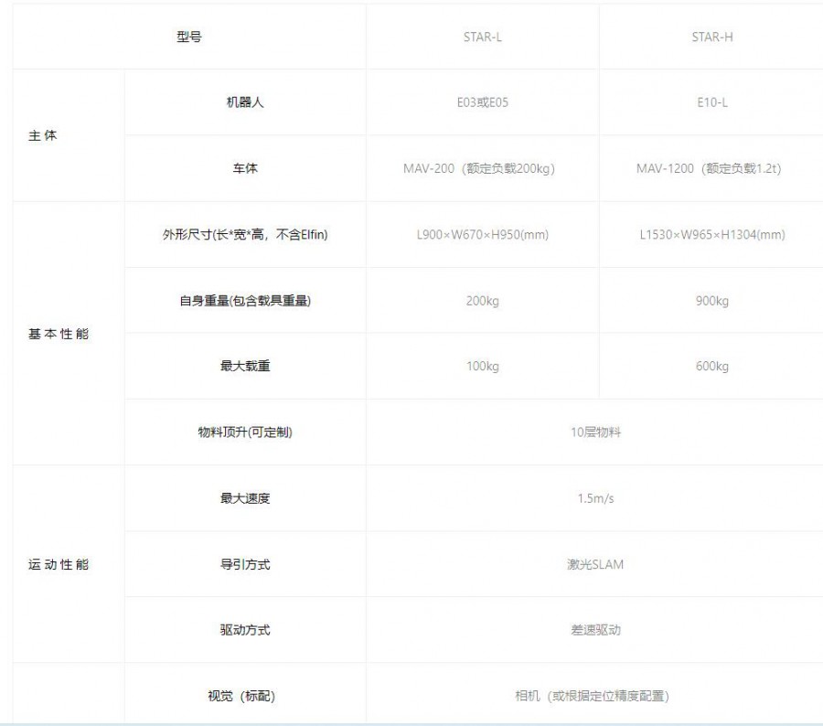Click the MAV-1200 车体 cell
The image size is (823, 726).
[x=711, y=169]
